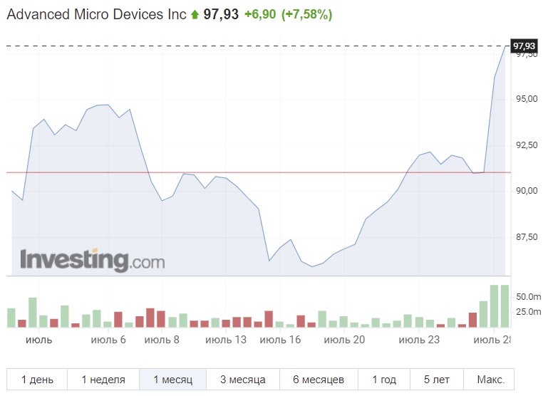Click the июль 20 date axis label
This screenshot has width=553, height=396.
(343, 340)
